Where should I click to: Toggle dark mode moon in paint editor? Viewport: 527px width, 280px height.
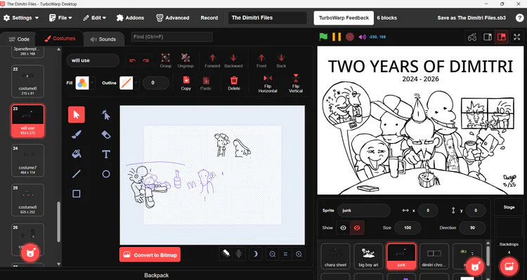tap(256, 254)
